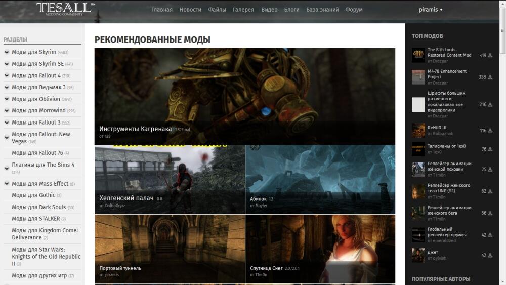Download icon for Реплейсер анимации женской походки

click(x=490, y=170)
